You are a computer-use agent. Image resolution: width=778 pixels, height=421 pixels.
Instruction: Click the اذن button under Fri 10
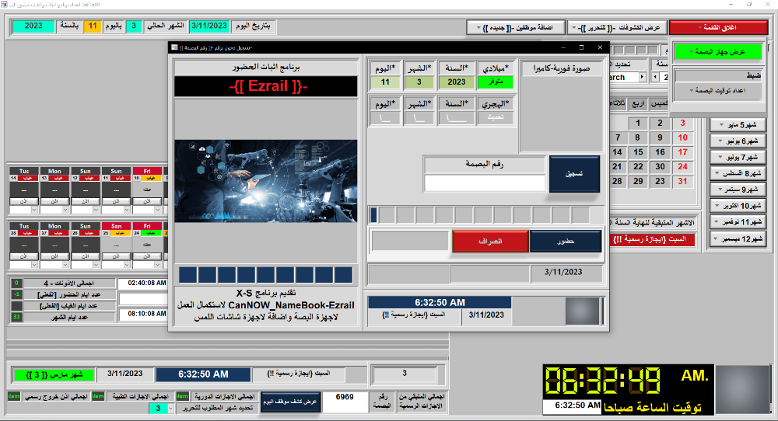147,201
